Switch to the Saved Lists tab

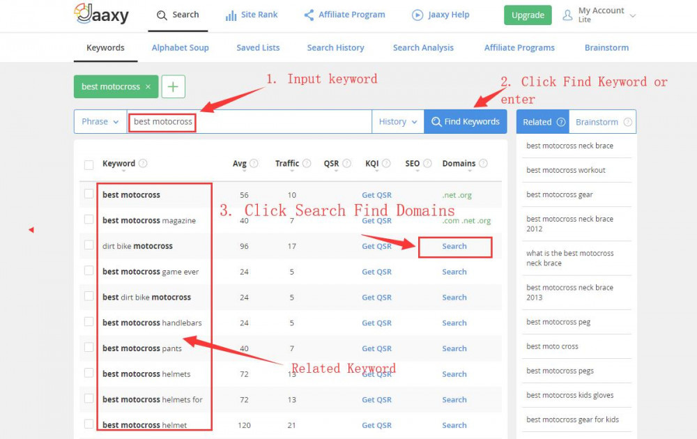(x=258, y=47)
